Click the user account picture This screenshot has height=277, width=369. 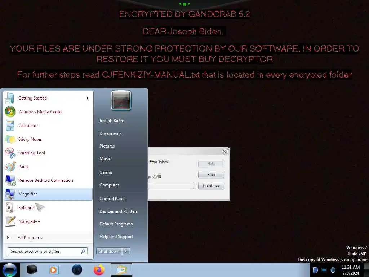(121, 100)
